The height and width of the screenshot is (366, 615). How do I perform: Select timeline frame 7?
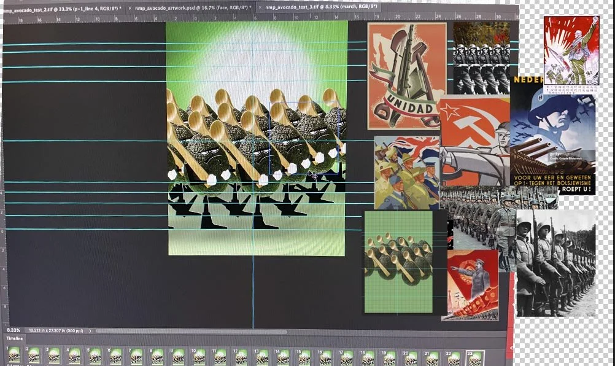(x=137, y=356)
